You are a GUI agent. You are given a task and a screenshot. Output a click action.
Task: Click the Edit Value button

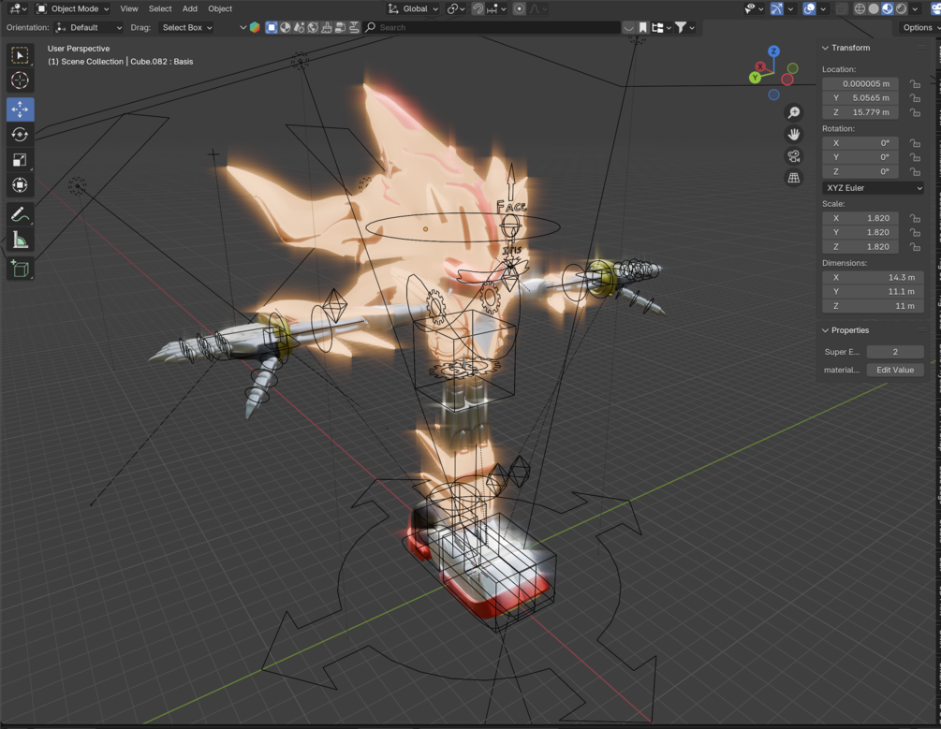[x=895, y=371]
